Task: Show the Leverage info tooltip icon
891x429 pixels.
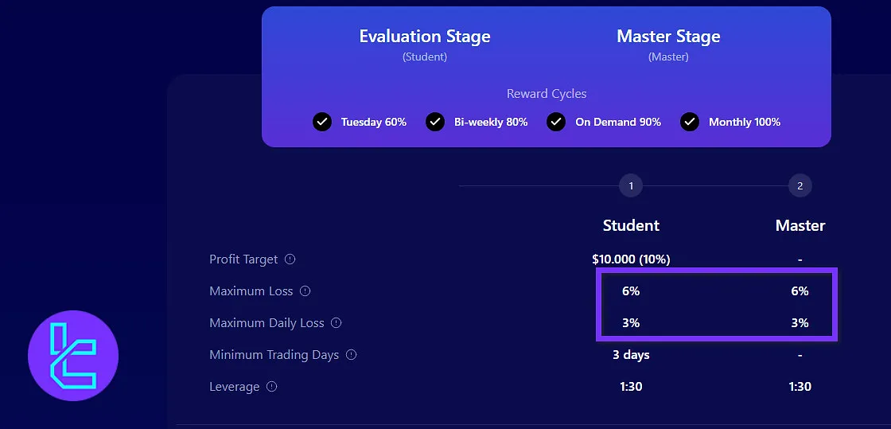Action: (272, 387)
